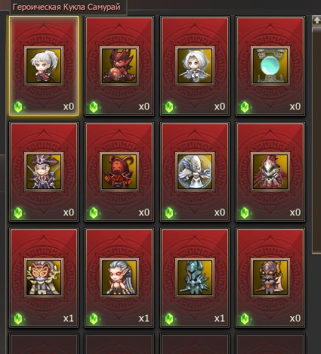Choose the silver skull helmet doll icon
321x354 pixels.
[x=270, y=172]
